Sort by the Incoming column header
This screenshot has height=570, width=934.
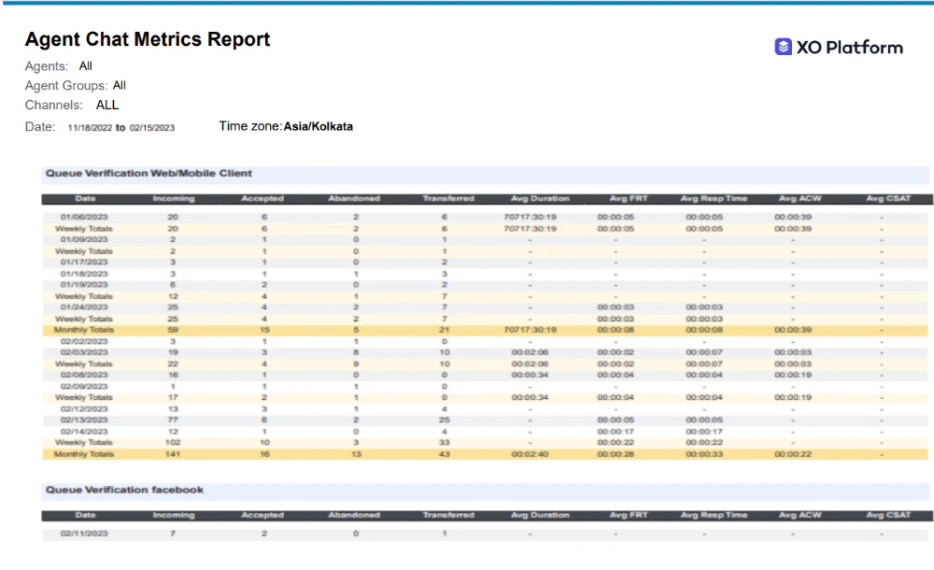[x=173, y=198]
